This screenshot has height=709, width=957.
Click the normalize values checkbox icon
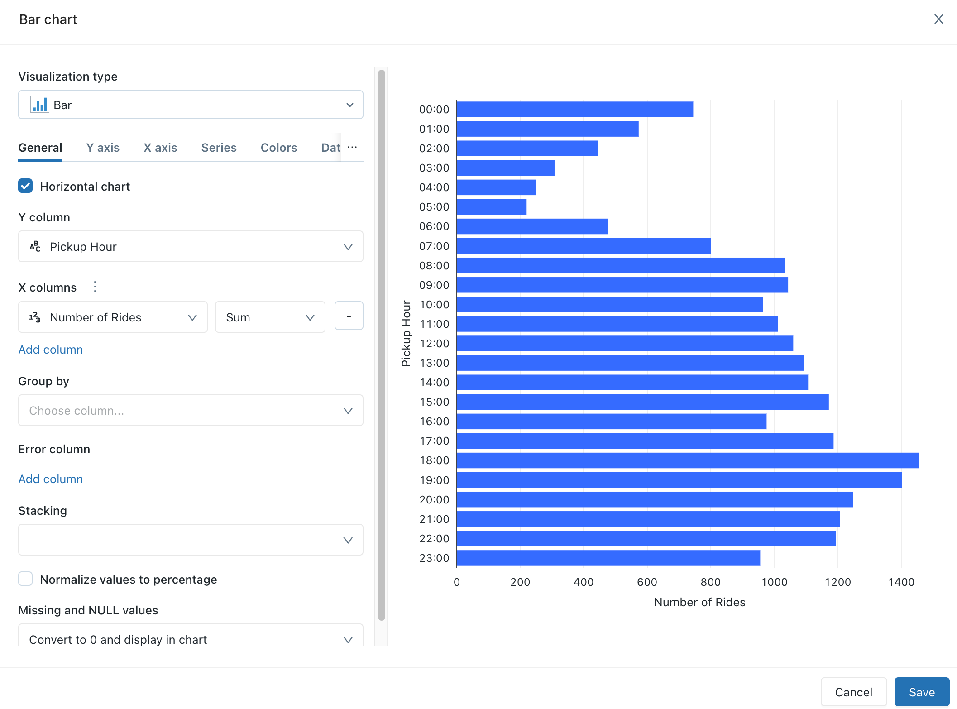26,580
